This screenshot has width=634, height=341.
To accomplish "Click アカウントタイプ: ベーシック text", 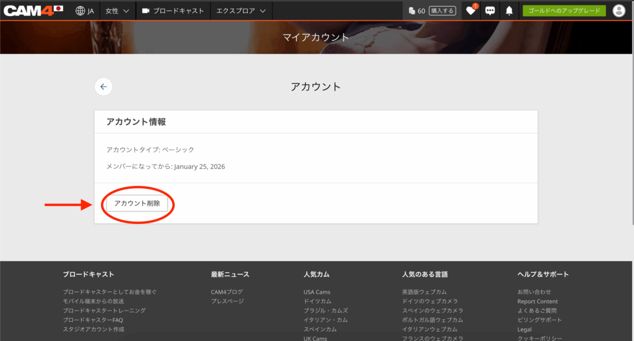I will point(150,150).
